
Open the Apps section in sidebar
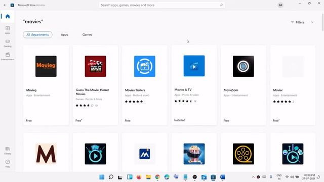(8, 30)
